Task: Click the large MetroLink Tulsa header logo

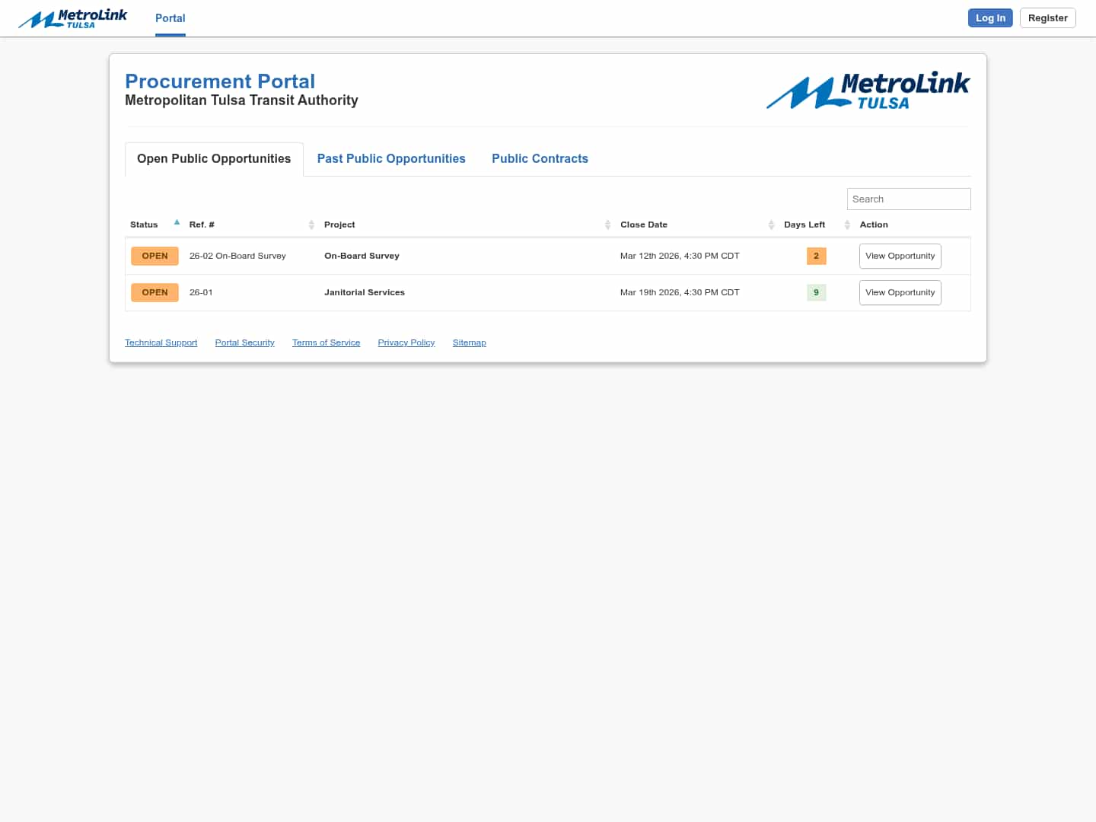Action: (868, 92)
